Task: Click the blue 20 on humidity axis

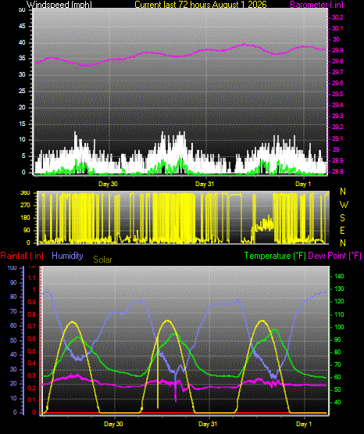Action: click(13, 384)
